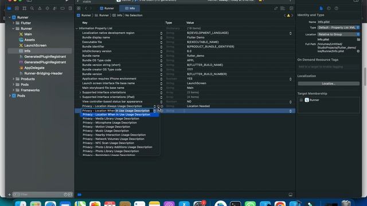This screenshot has width=367, height=206.
Task: Select AppDelegate file in navigator
Action: [34, 68]
